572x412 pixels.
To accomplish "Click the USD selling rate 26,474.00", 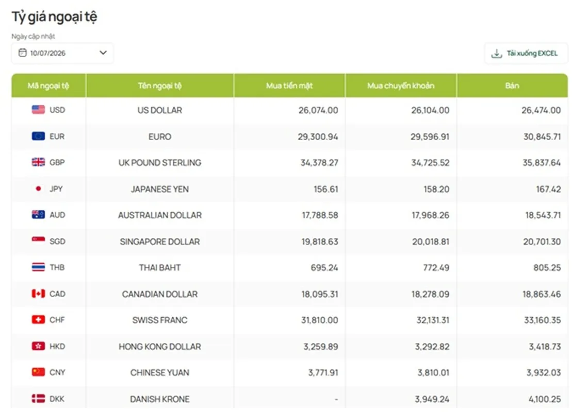I will tap(541, 110).
